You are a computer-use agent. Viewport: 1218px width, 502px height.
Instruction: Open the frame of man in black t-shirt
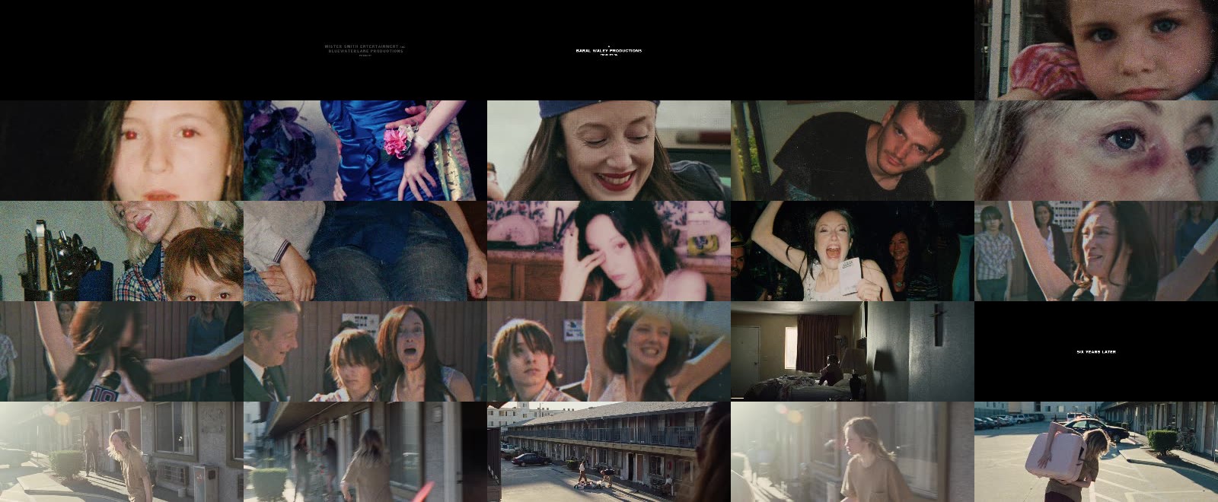pyautogui.click(x=853, y=151)
